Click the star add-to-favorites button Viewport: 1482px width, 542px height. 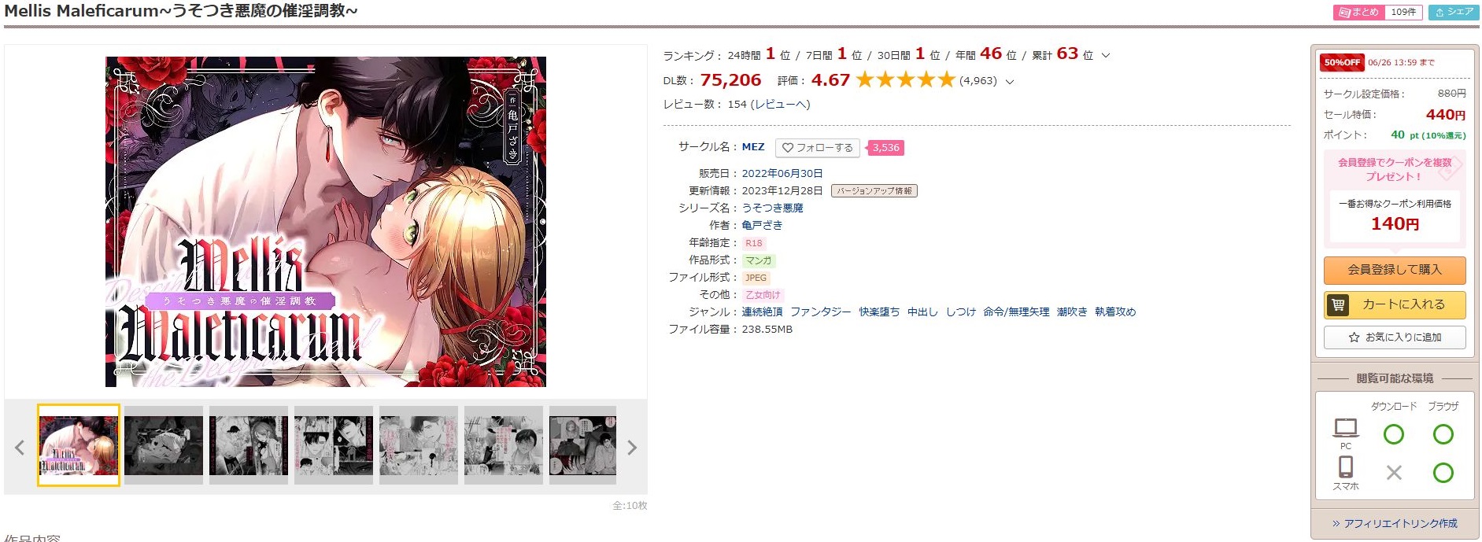[x=1395, y=337]
